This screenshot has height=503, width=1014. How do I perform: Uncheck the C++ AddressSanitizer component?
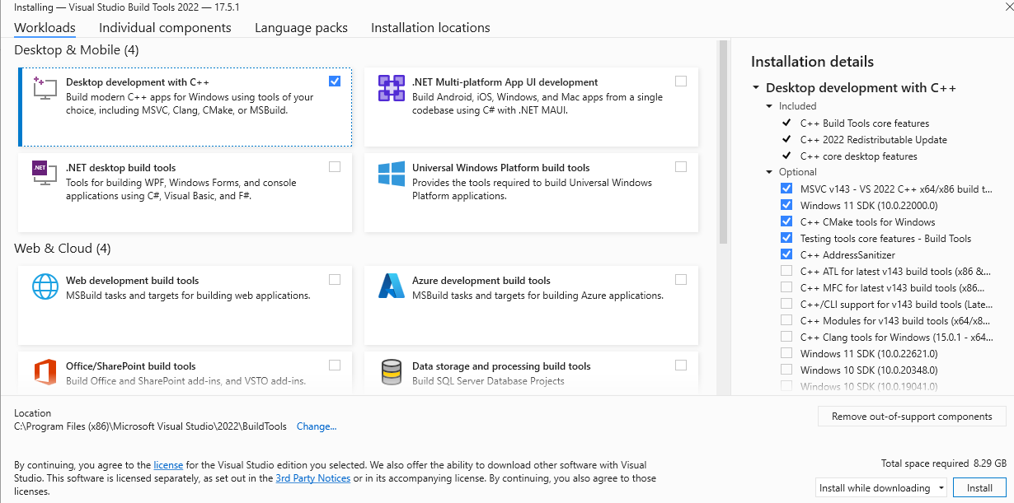coord(786,255)
